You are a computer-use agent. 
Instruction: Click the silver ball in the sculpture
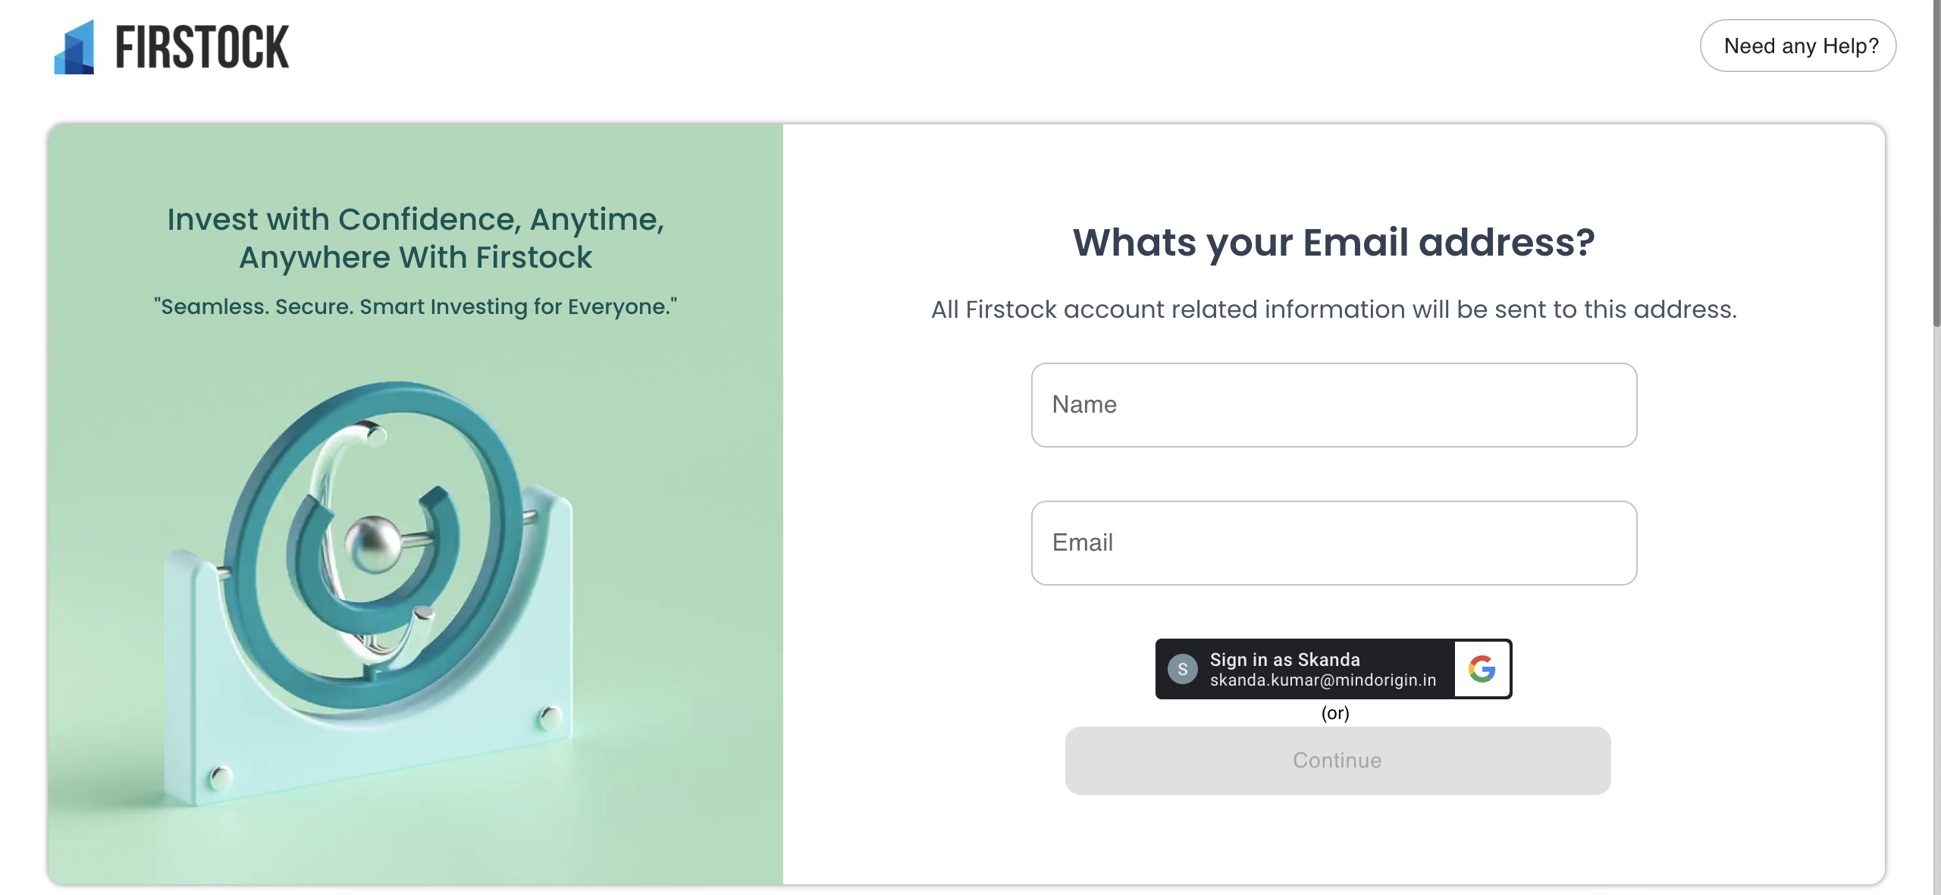[x=372, y=545]
